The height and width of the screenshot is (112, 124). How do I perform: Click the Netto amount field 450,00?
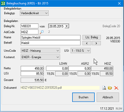pos(32,68)
